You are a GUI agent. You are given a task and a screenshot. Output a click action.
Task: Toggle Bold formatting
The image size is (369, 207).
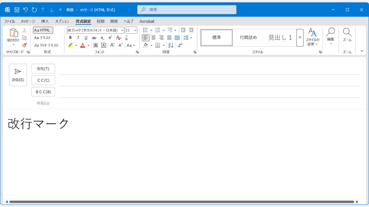(70, 38)
